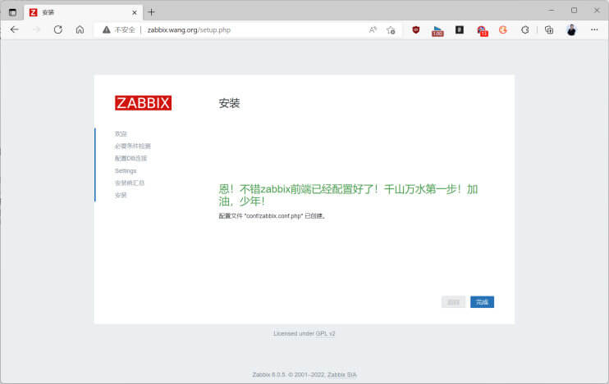This screenshot has height=384, width=609.
Task: Open the blue extension with 1.00 badge
Action: pos(437,30)
